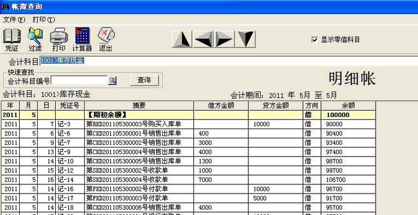
Task: Select voucher cell 记-17
Action: (x=70, y=199)
